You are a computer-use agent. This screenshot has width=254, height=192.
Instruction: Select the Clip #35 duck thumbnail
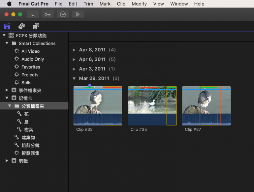152,106
